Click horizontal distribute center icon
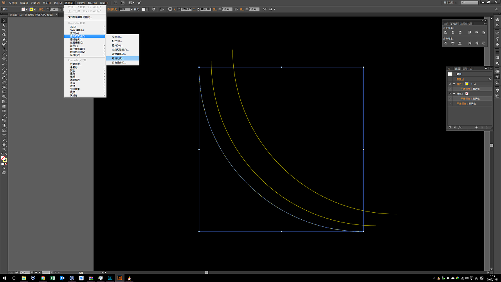 point(476,43)
